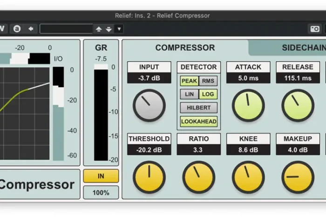
Task: Click the THRESHOLD value -20.2 dB
Action: [x=149, y=150]
